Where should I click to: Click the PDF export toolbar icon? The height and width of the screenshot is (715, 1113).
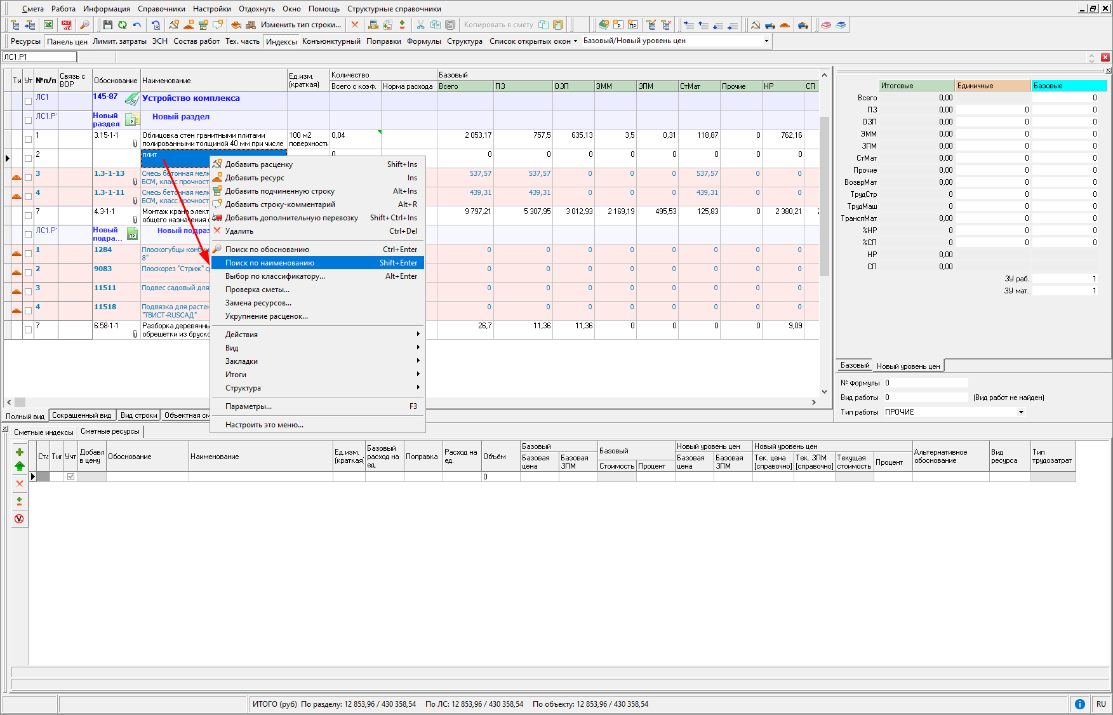(66, 25)
